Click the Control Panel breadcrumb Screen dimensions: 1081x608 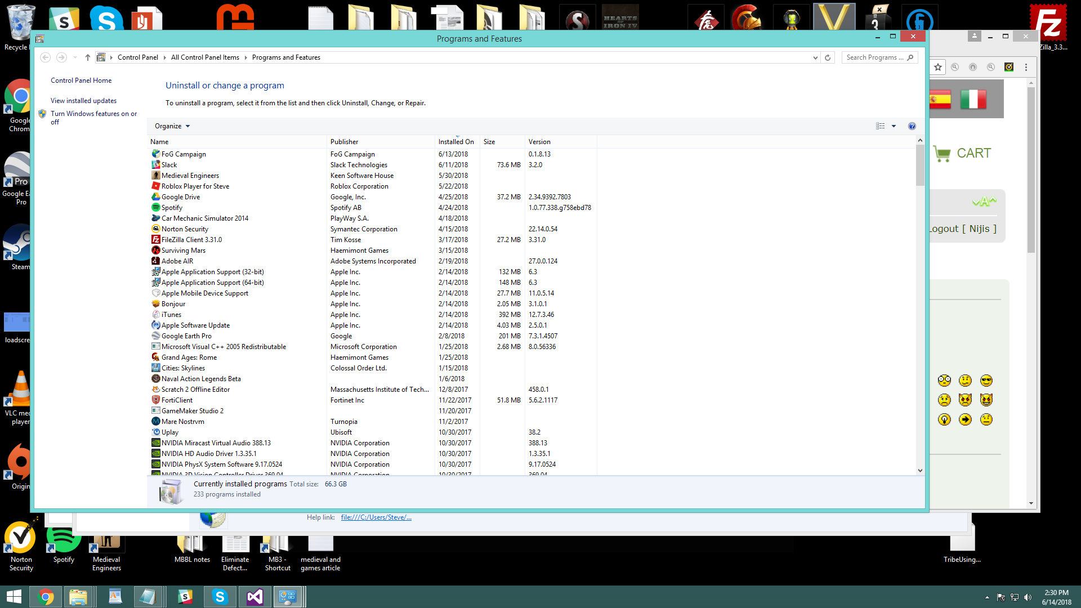tap(138, 57)
